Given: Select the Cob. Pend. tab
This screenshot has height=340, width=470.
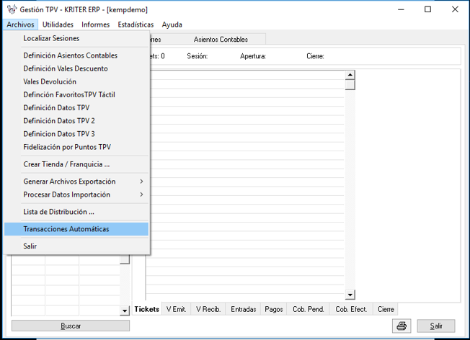Looking at the screenshot, I should pos(308,309).
